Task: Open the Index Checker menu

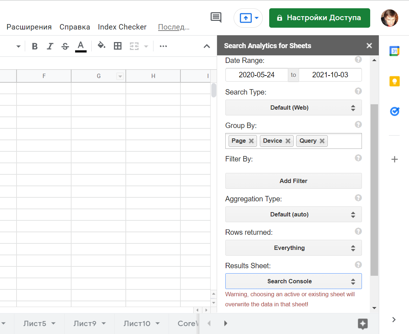Action: pyautogui.click(x=122, y=27)
